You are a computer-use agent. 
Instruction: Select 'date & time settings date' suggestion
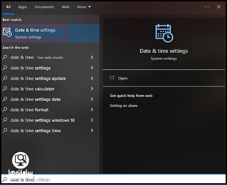35,100
